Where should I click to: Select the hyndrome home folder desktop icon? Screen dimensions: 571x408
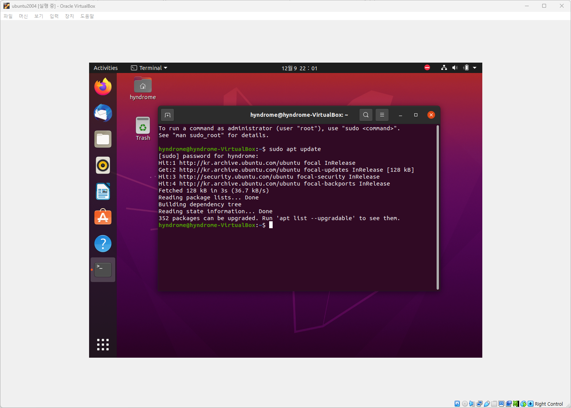click(143, 89)
